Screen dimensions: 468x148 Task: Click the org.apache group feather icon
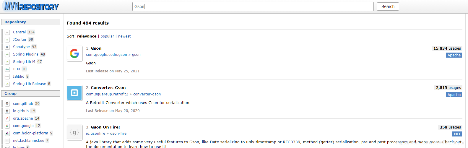pos(7,118)
